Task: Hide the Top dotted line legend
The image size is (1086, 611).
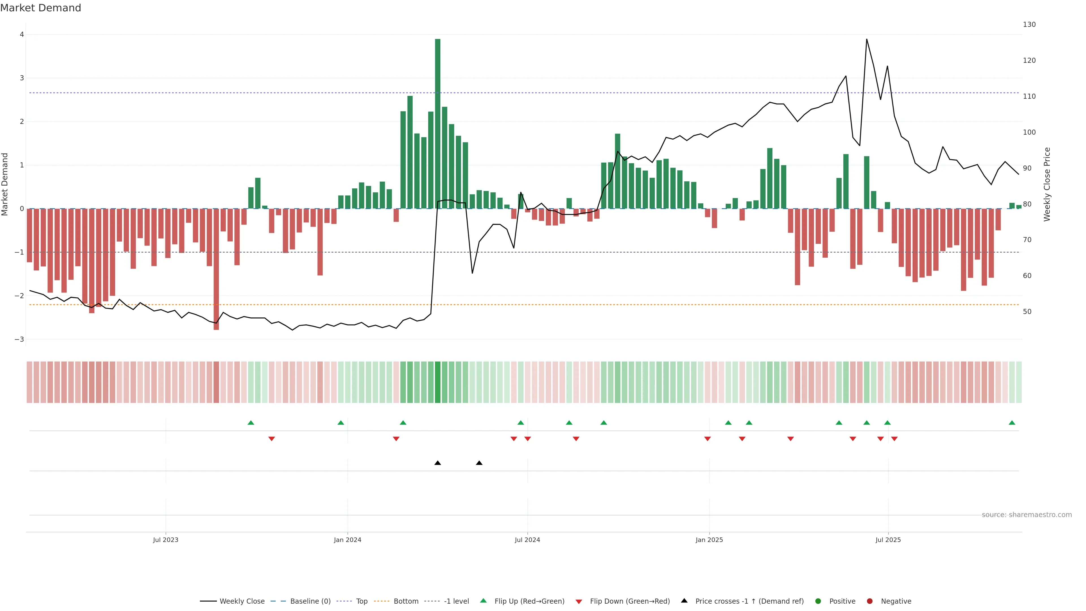Action: [x=361, y=601]
